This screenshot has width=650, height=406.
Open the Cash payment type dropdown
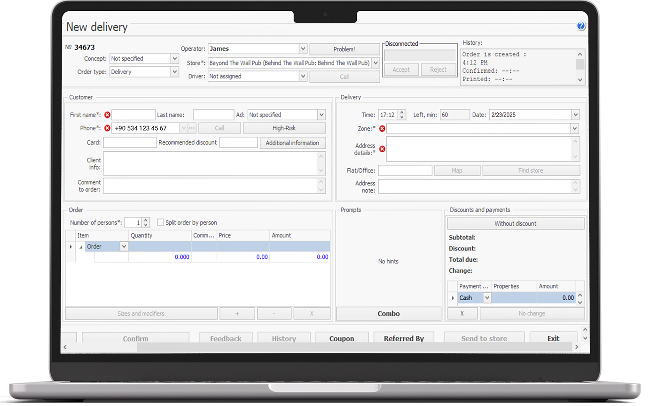(x=487, y=298)
